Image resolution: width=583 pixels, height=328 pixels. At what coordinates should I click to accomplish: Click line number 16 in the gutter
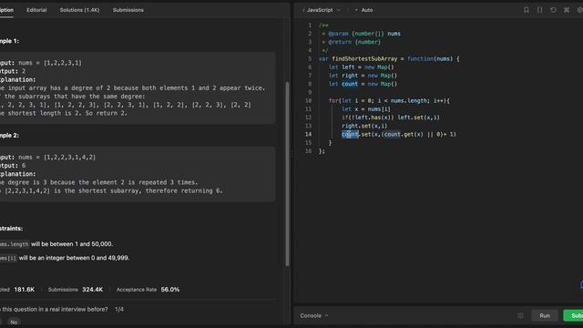[x=308, y=151]
